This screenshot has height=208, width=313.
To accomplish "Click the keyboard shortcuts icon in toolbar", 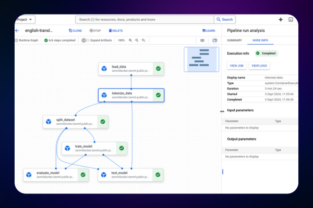I will point(202,40).
